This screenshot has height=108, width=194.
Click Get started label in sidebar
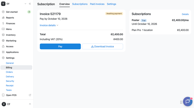12,12
